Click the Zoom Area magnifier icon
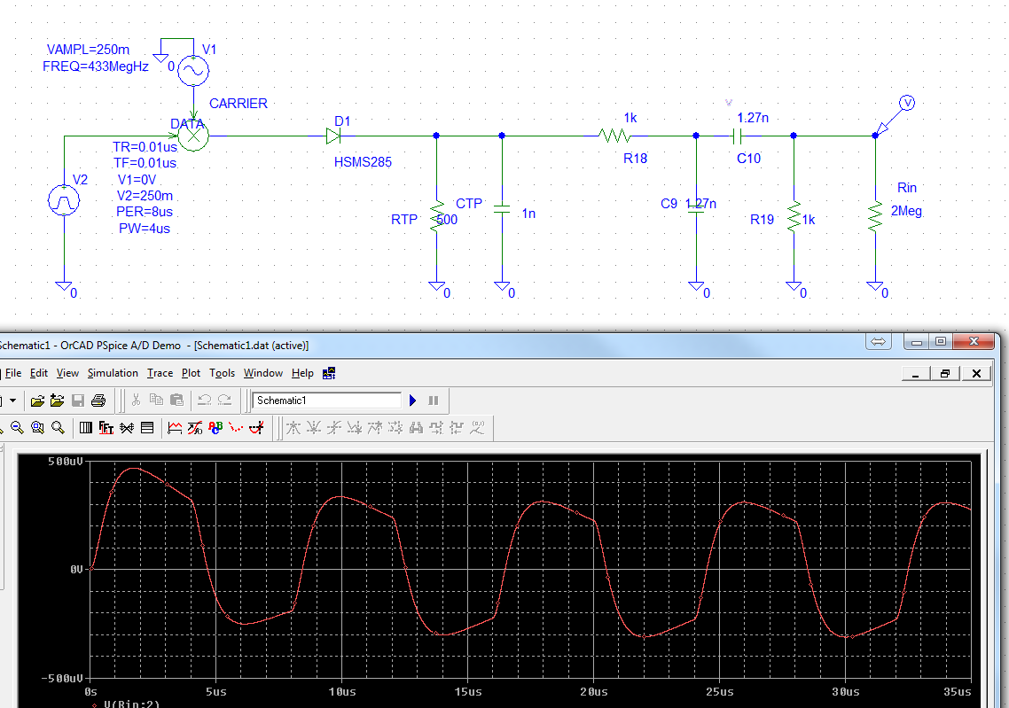 (37, 428)
